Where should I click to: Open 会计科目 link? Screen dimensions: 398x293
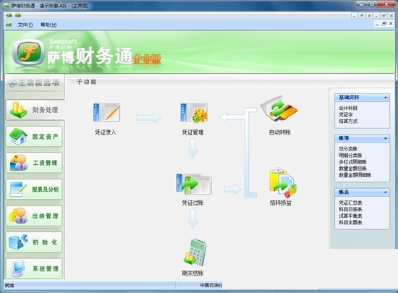coord(348,108)
